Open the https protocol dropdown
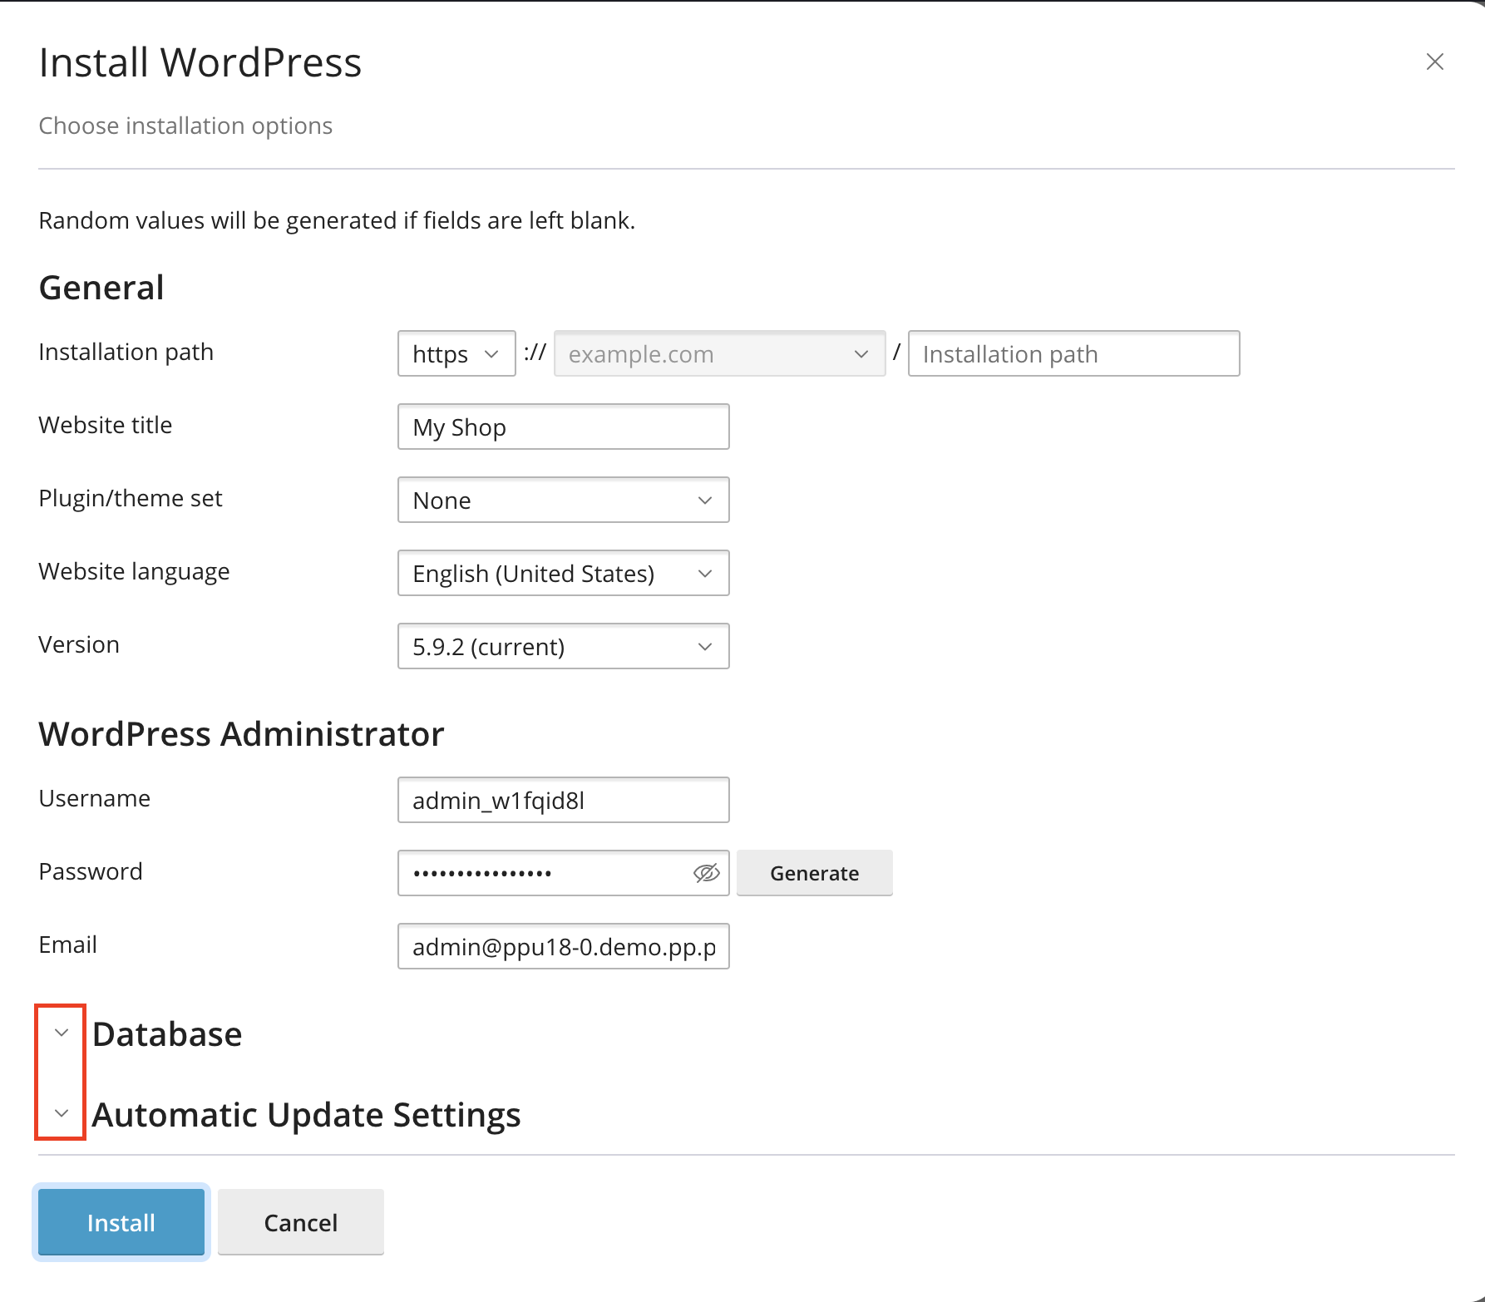Image resolution: width=1485 pixels, height=1302 pixels. [456, 354]
